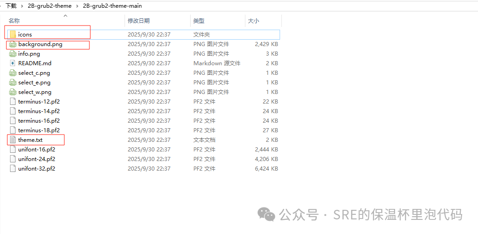This screenshot has height=234, width=478.
Task: Select the theme.txt file name
Action: 30,140
